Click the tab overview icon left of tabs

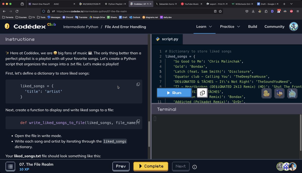click(22, 4)
